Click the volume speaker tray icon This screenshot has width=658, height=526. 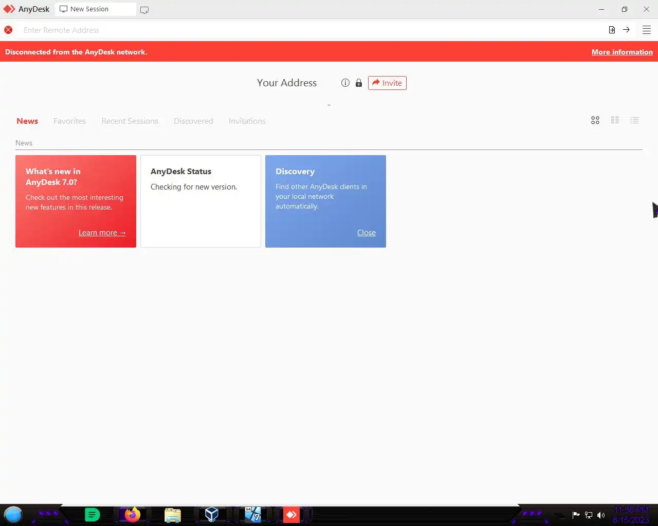[601, 515]
